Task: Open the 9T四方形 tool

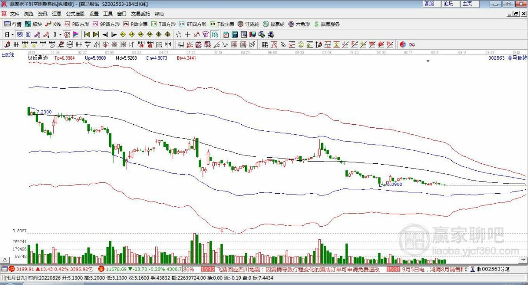Action: 192,24
